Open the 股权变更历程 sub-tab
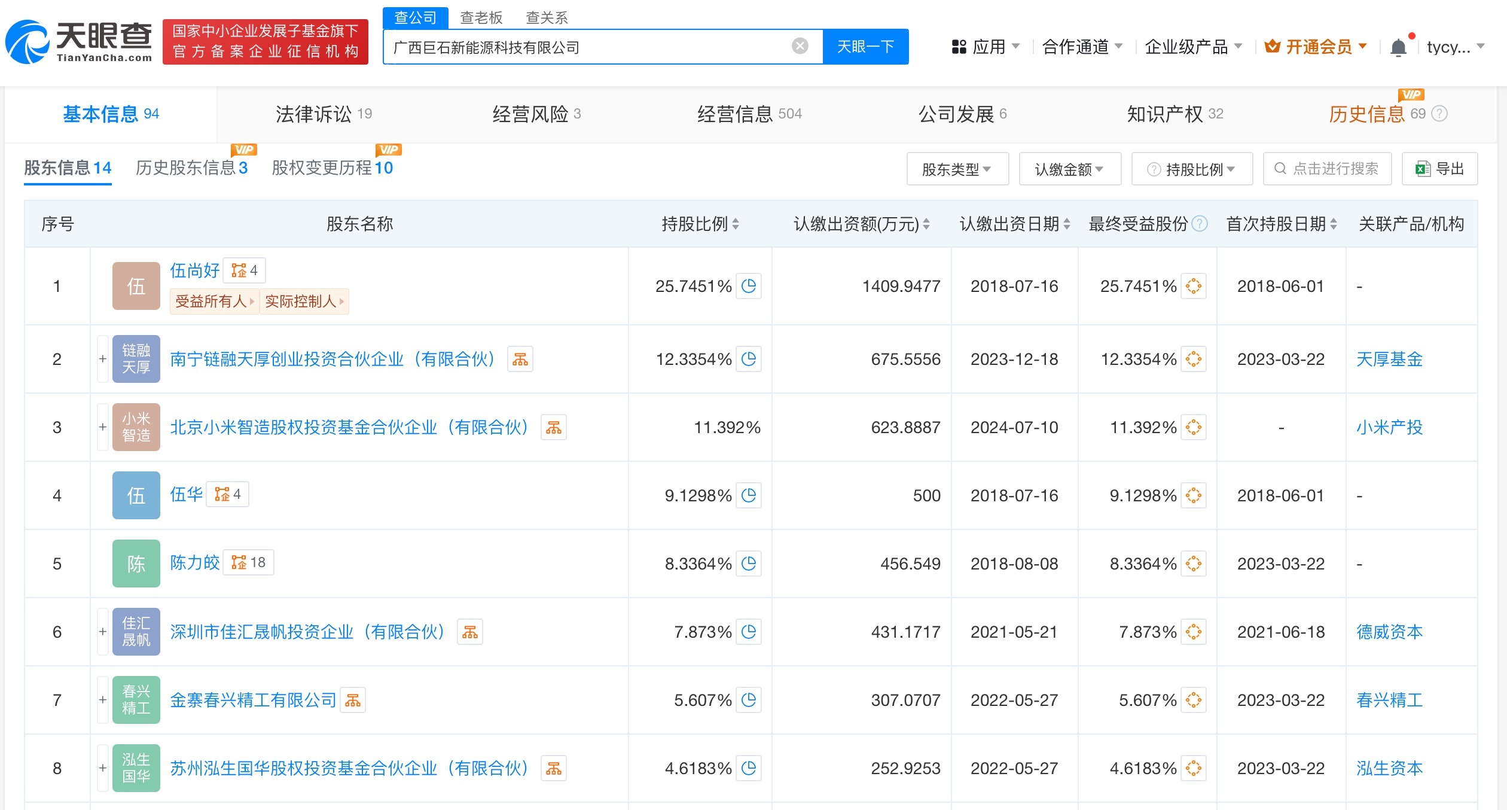The width and height of the screenshot is (1507, 810). [332, 168]
